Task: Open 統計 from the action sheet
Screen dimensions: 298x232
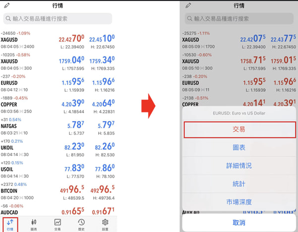Action: click(239, 184)
